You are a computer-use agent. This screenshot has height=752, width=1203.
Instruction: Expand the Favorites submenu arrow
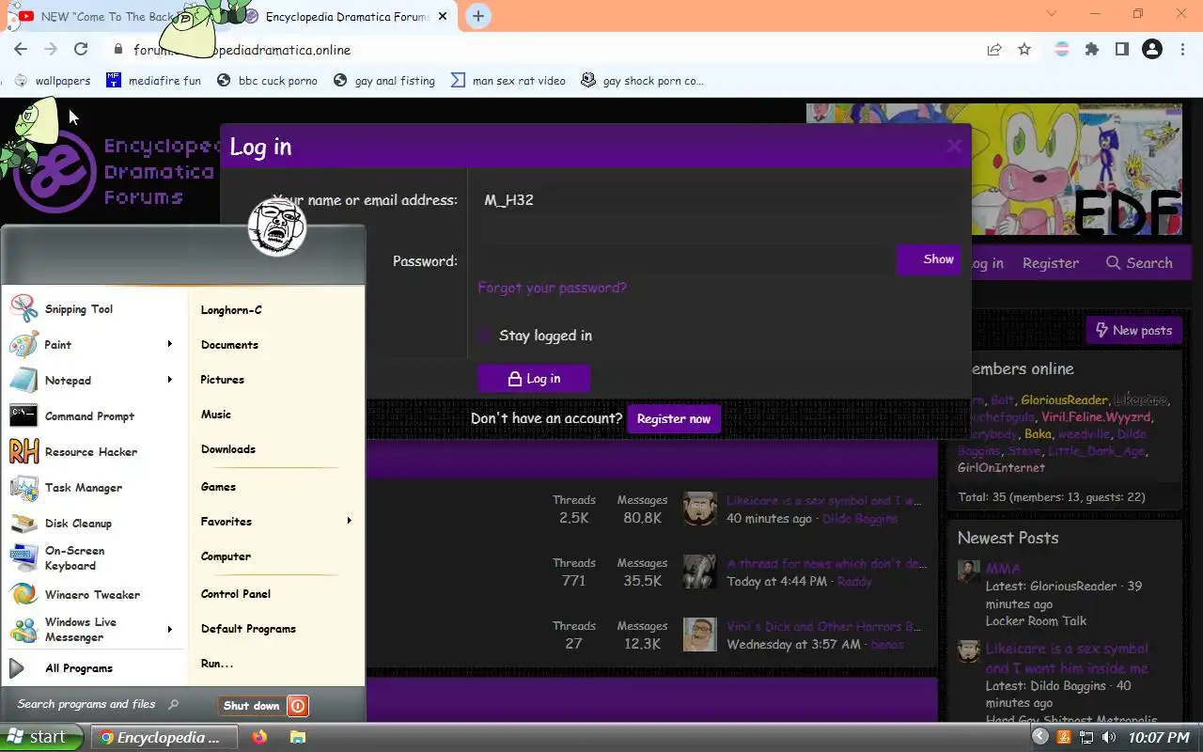[350, 521]
